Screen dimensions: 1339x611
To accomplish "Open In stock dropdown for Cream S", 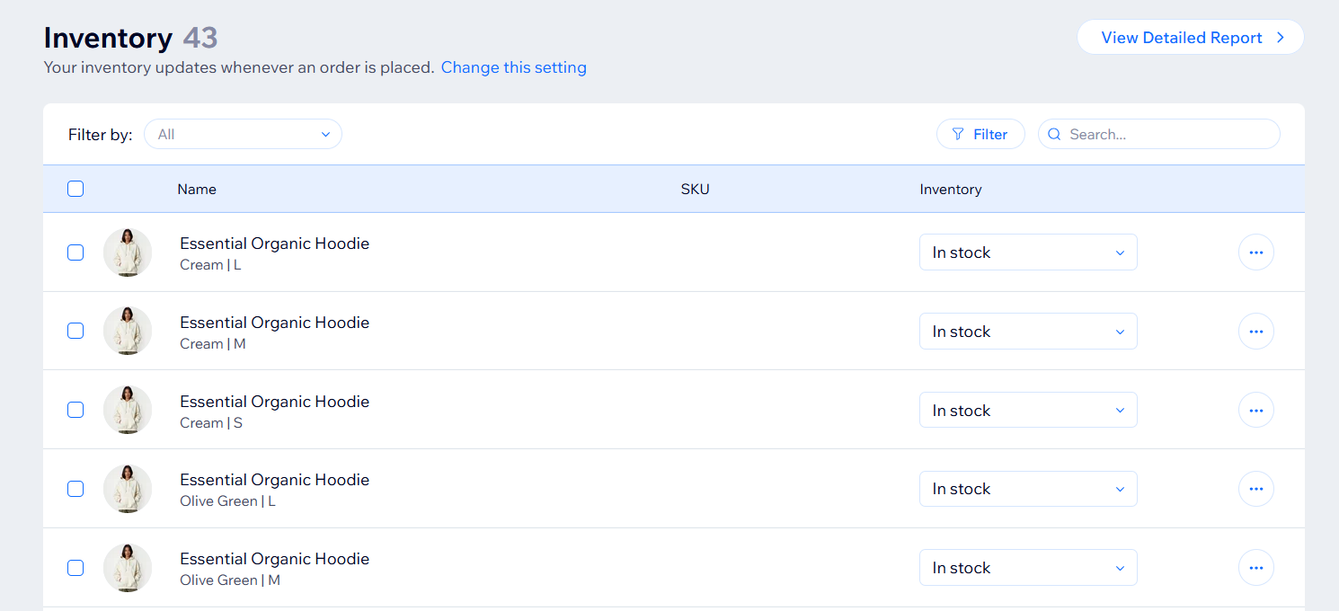I will pos(1028,410).
